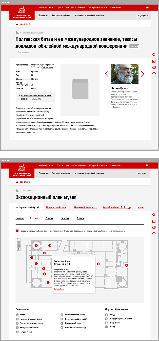
Task: Click the elevator marker on the floor map
Action: [x=50, y=245]
